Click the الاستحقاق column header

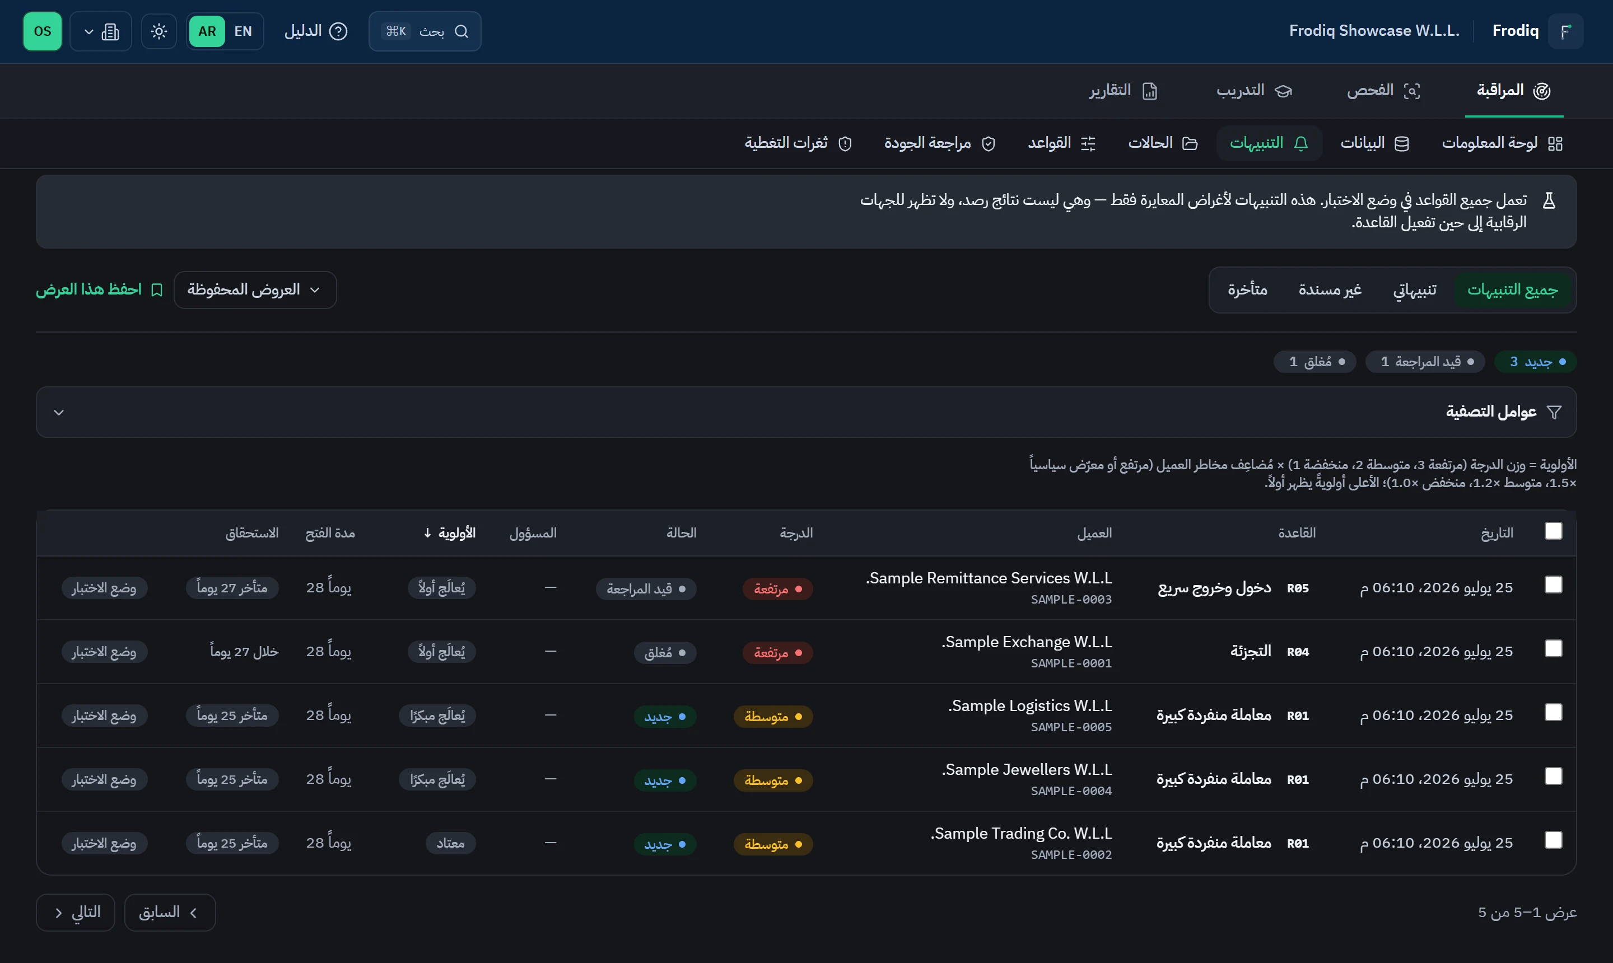pos(252,533)
